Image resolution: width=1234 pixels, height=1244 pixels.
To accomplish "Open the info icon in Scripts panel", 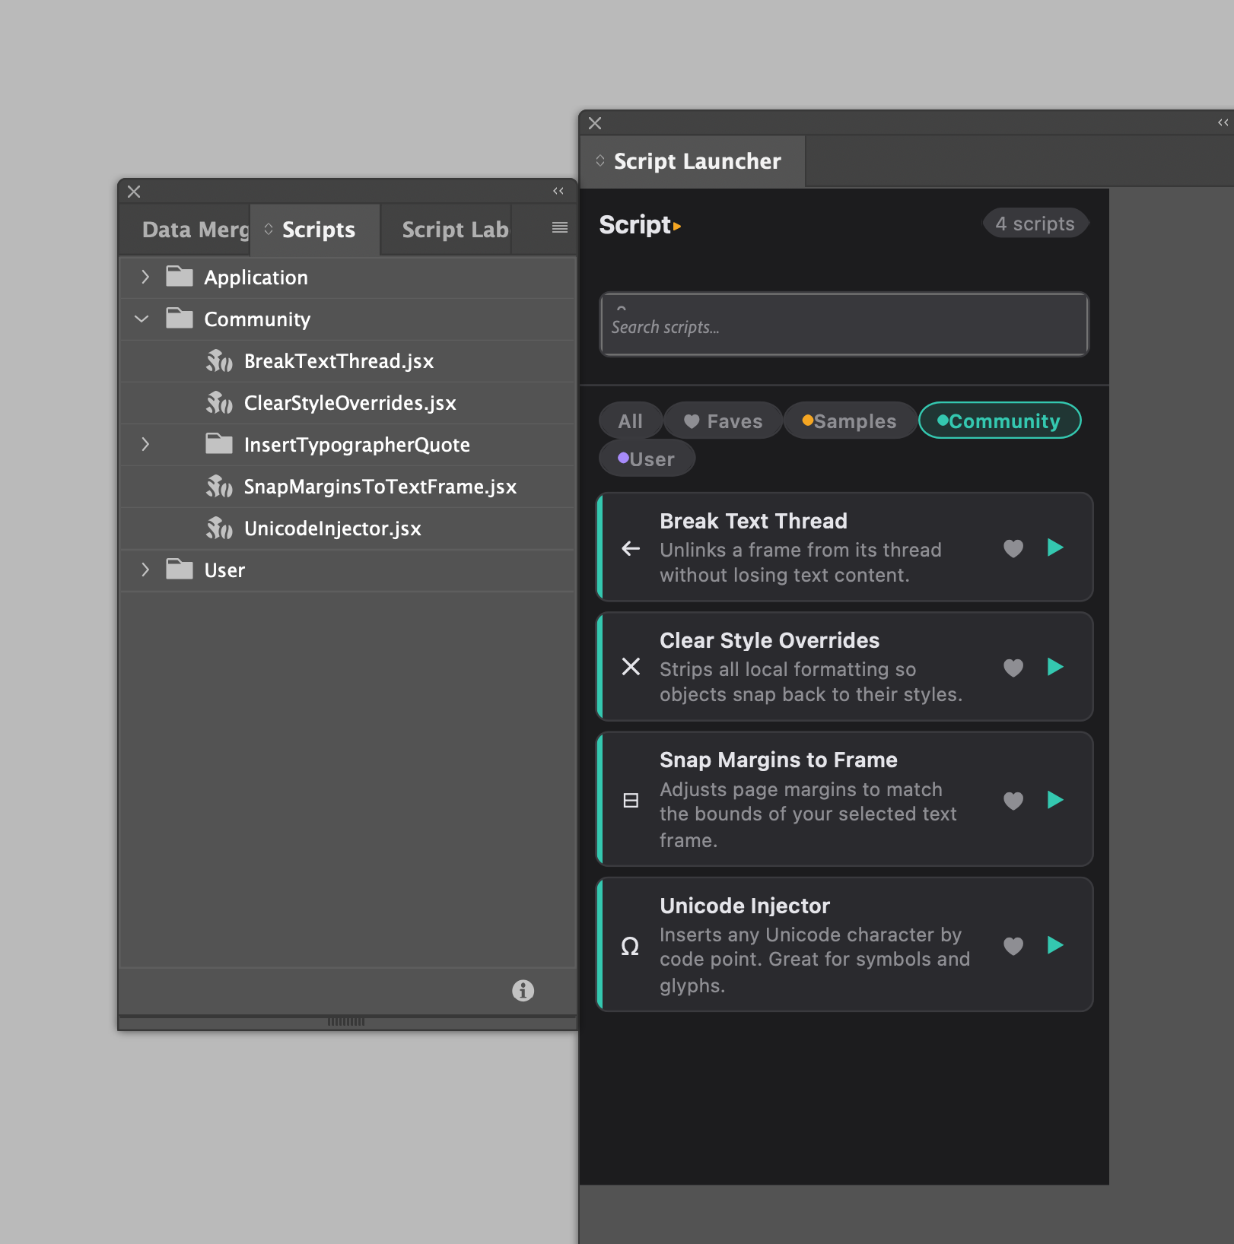I will point(523,990).
